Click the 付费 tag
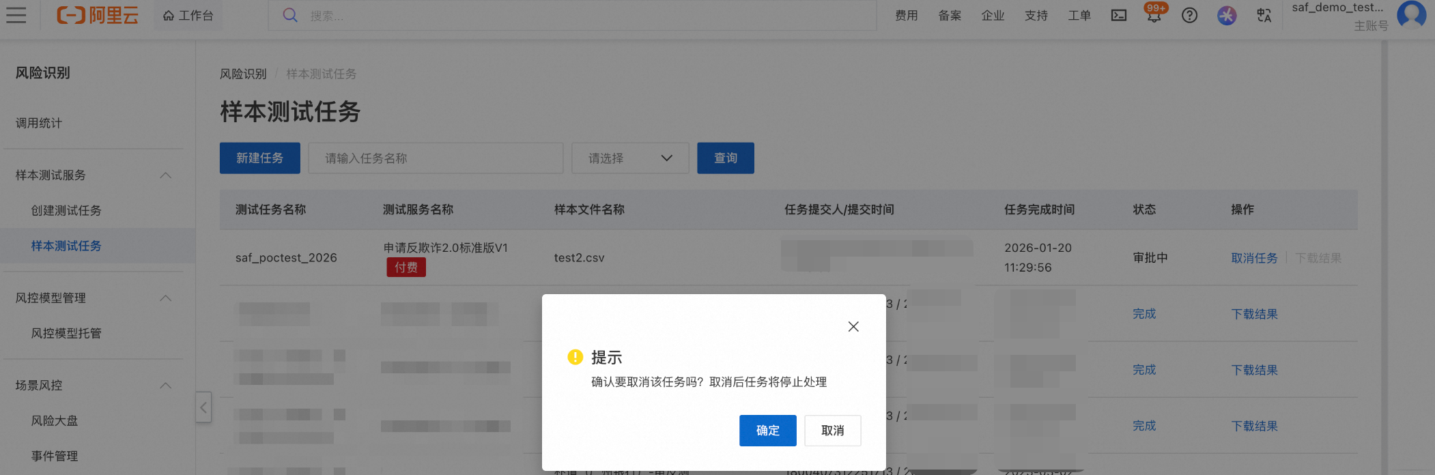Image resolution: width=1435 pixels, height=475 pixels. click(406, 268)
